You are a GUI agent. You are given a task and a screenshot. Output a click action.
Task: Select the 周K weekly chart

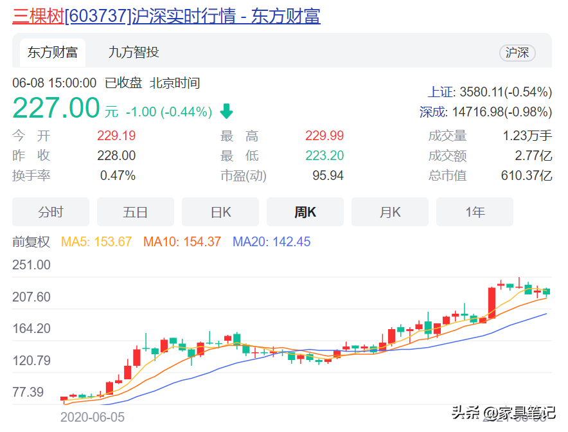305,212
